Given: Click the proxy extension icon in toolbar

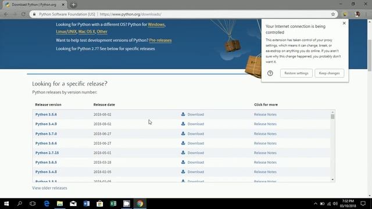Looking at the screenshot, I should (x=345, y=14).
